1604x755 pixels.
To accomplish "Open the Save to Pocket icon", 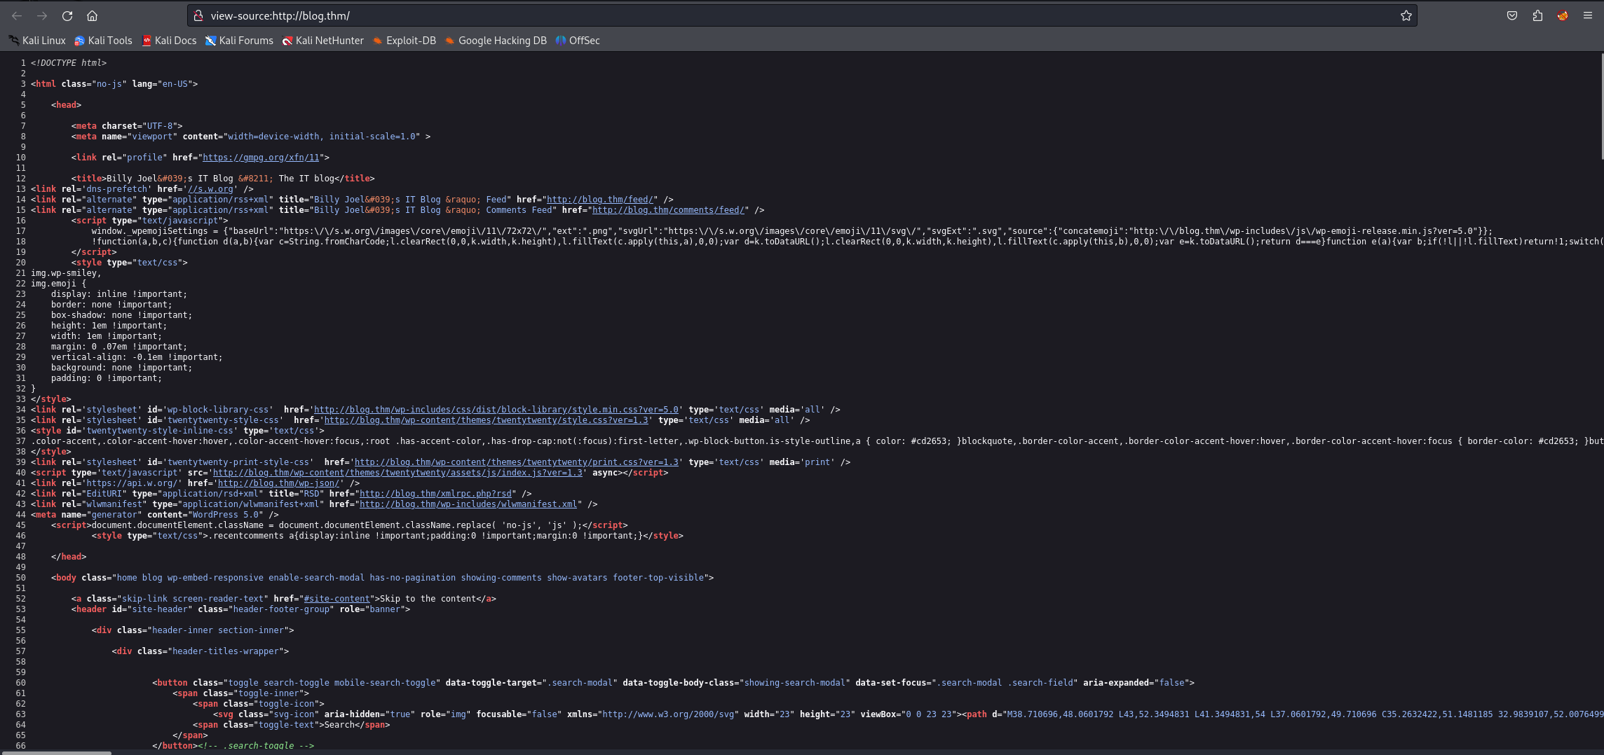I will tap(1512, 15).
